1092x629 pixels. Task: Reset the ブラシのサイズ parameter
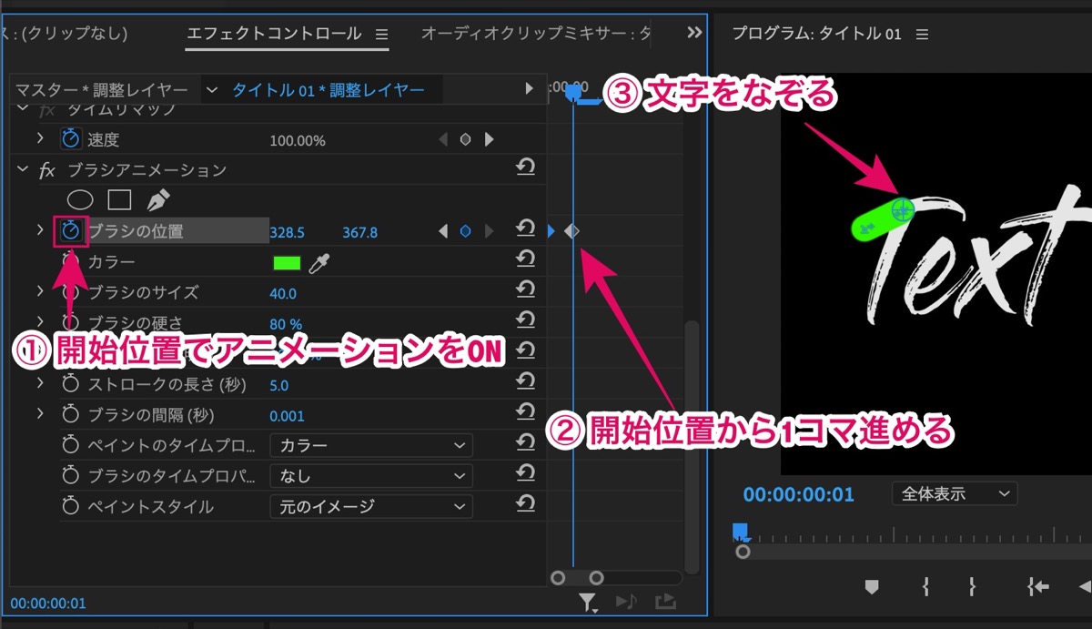525,291
